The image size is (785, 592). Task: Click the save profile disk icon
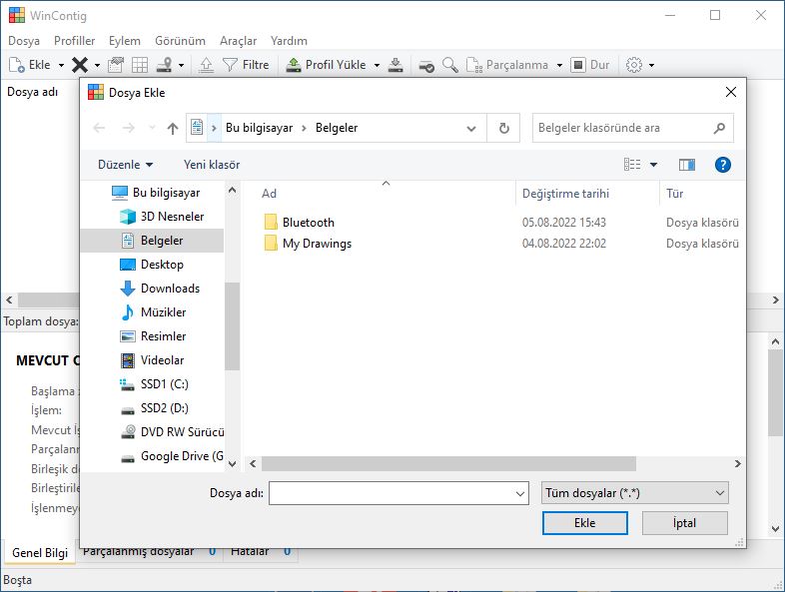coord(395,65)
